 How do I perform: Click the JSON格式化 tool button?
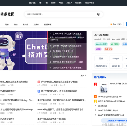click(x=101, y=66)
